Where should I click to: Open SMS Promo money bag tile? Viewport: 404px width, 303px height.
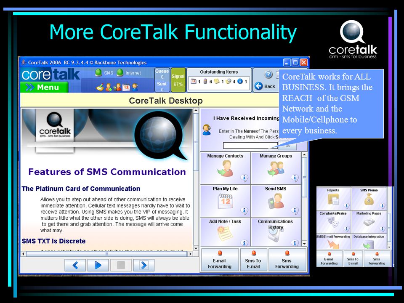point(369,199)
